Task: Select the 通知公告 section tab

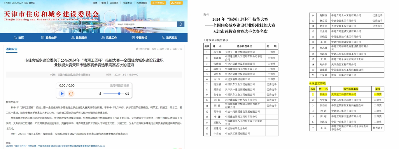Action: [12, 49]
